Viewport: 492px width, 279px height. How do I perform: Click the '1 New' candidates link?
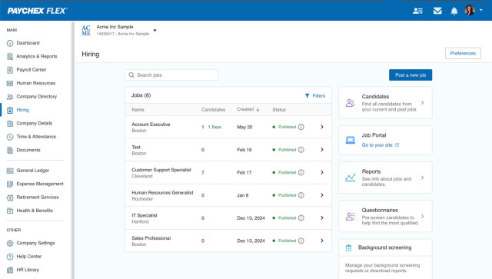(214, 127)
